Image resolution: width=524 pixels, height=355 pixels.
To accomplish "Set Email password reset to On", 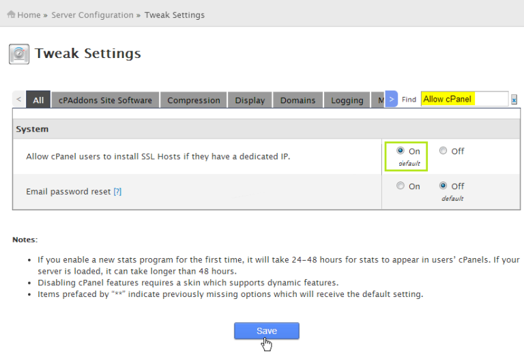I will click(x=400, y=186).
